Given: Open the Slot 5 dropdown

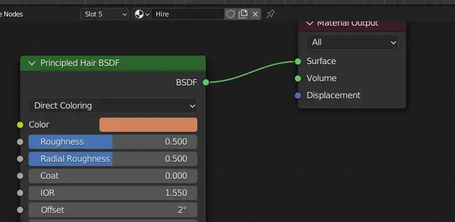Looking at the screenshot, I should 104,14.
